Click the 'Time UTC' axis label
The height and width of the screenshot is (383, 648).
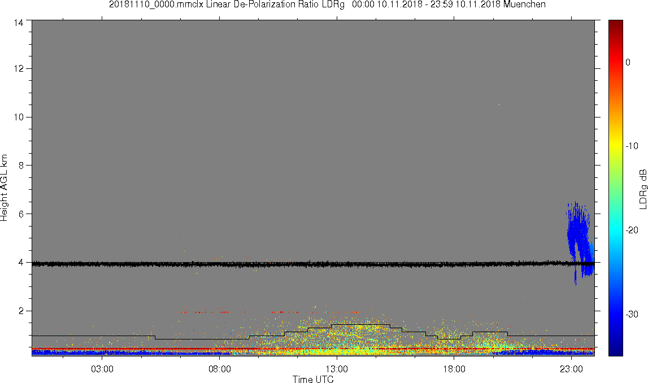click(x=313, y=379)
